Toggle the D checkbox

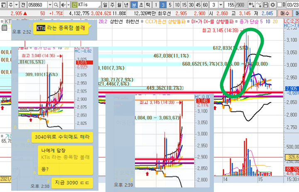tap(279, 5)
